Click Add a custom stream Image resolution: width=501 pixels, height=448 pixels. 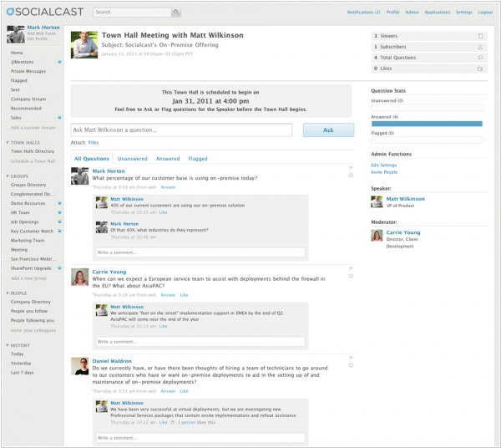point(33,128)
